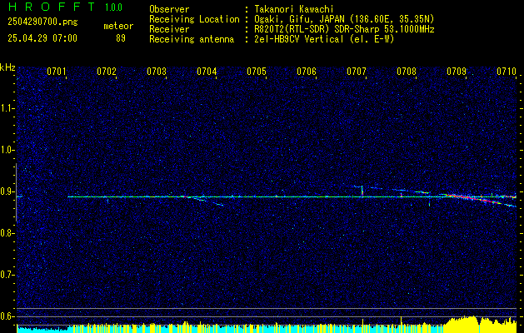
Task: Click the red sloped meteor echo near 0709
Action: click(475, 198)
